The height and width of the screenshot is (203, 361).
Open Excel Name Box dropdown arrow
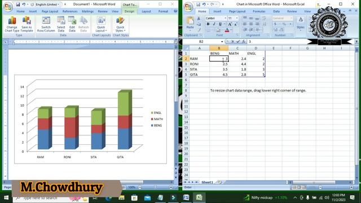(x=222, y=42)
